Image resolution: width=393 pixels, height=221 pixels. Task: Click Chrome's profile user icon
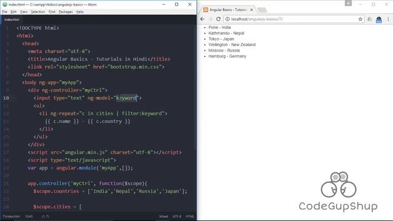point(348,3)
